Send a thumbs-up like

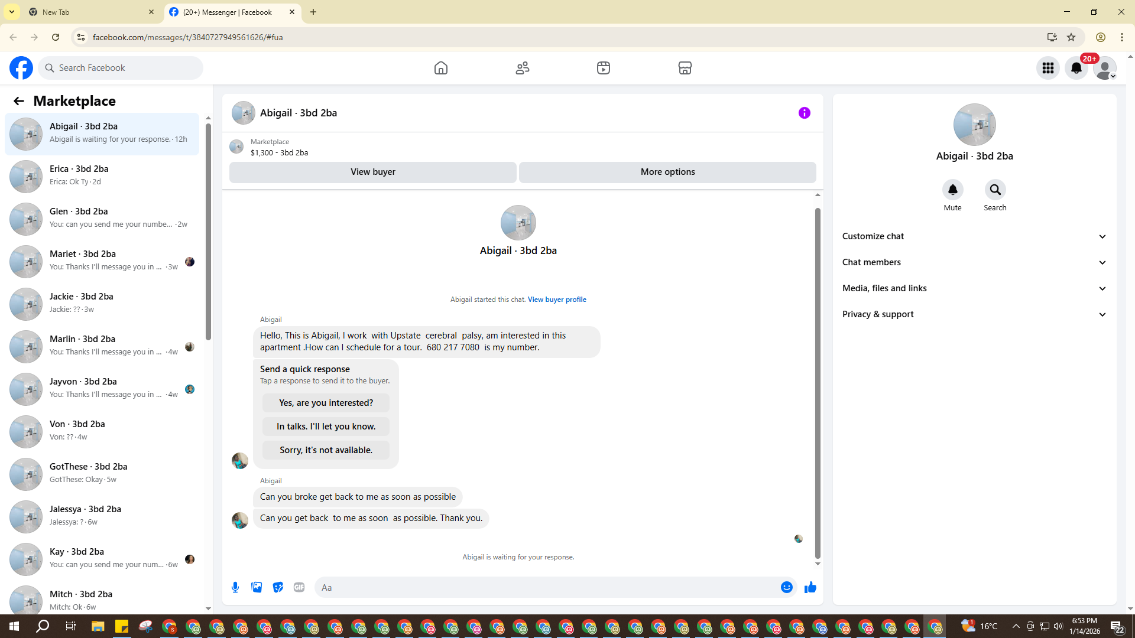click(810, 587)
